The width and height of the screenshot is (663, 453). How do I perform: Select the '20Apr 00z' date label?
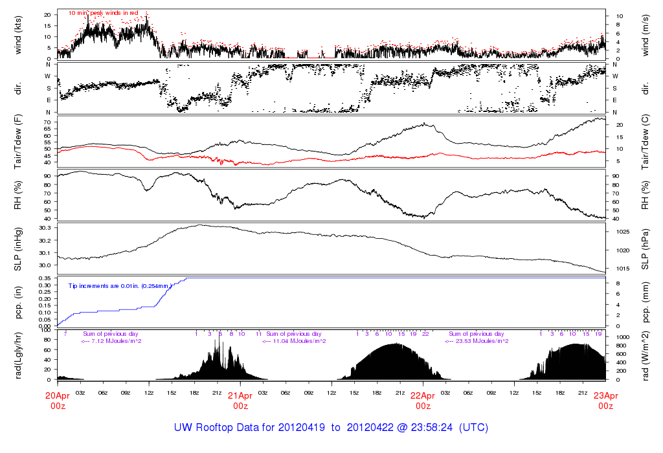coord(58,401)
